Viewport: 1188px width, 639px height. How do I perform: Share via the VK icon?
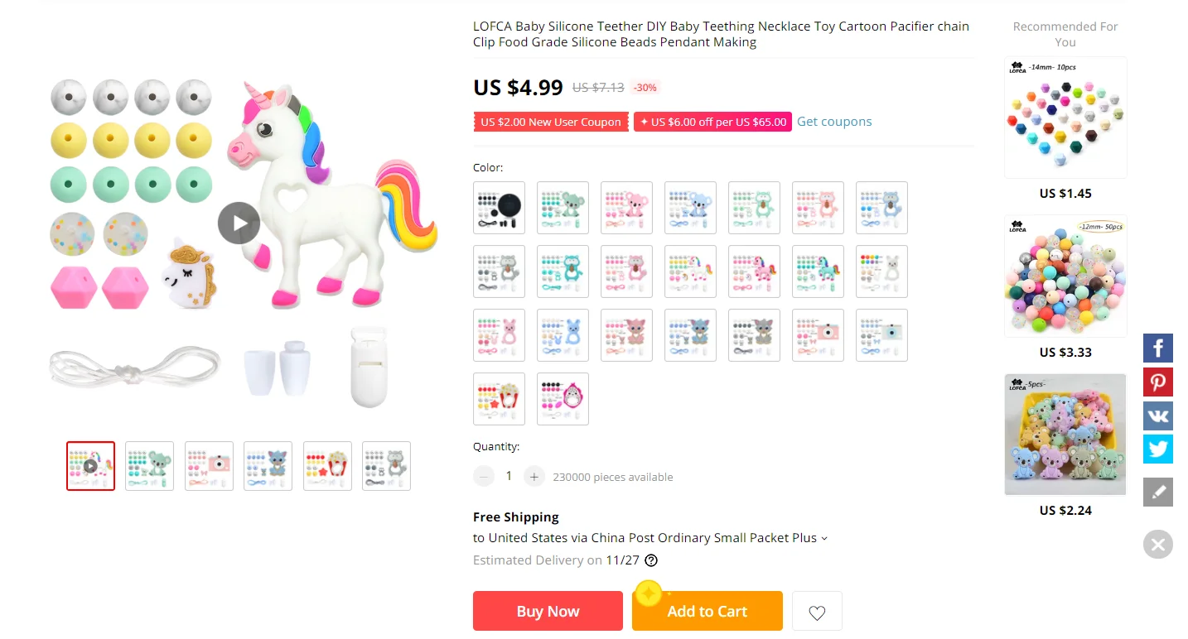[x=1158, y=416]
